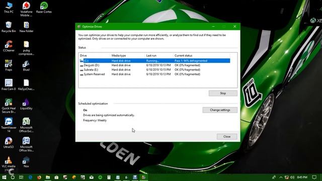Viewport: 322px width, 181px height.
Task: Open File Explorer from the taskbar
Action: point(48,177)
